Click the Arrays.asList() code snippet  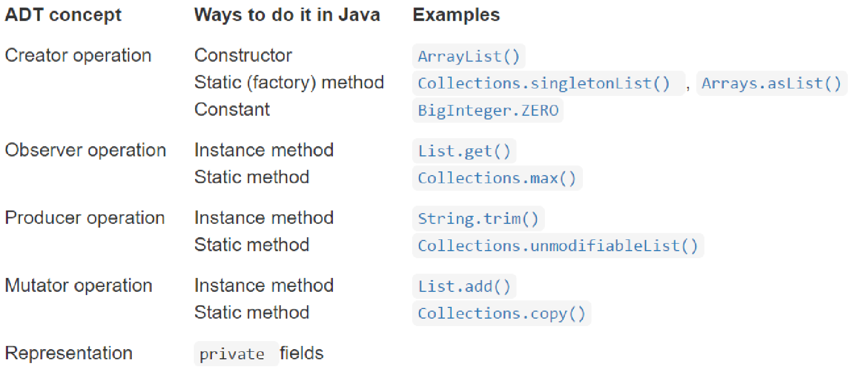771,83
